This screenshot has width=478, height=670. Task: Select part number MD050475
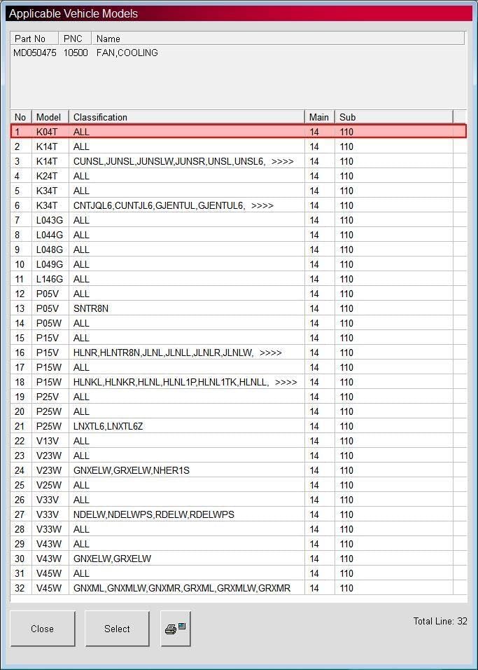[x=34, y=53]
